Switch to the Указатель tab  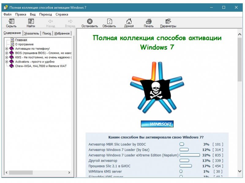[x=32, y=33]
